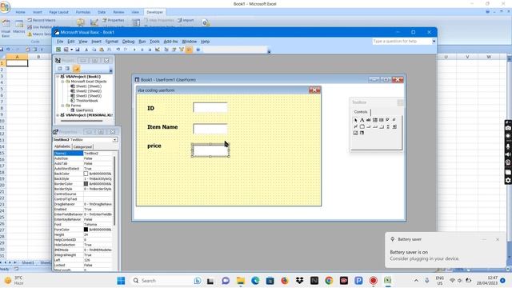The height and width of the screenshot is (288, 512).
Task: Select the Label control in Toolbox
Action: click(362, 120)
